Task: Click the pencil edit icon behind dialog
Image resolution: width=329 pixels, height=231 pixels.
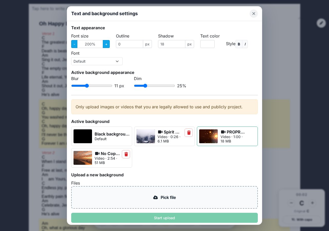Action: point(321,23)
